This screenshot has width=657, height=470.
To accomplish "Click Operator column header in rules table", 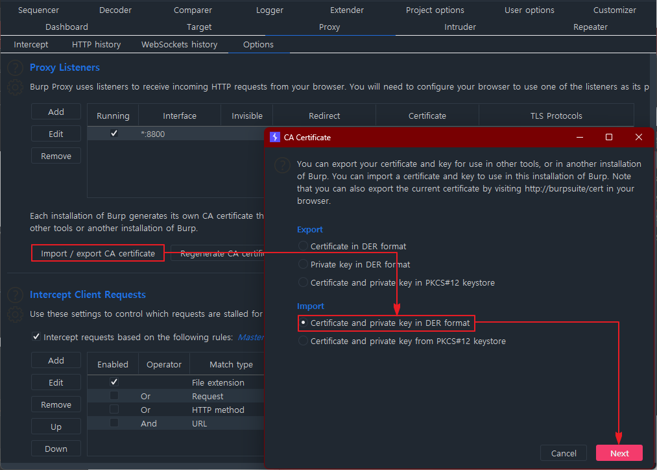I will (164, 364).
